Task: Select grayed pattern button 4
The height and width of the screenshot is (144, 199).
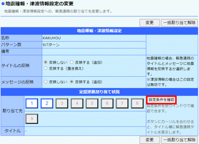Action: pyautogui.click(x=77, y=103)
